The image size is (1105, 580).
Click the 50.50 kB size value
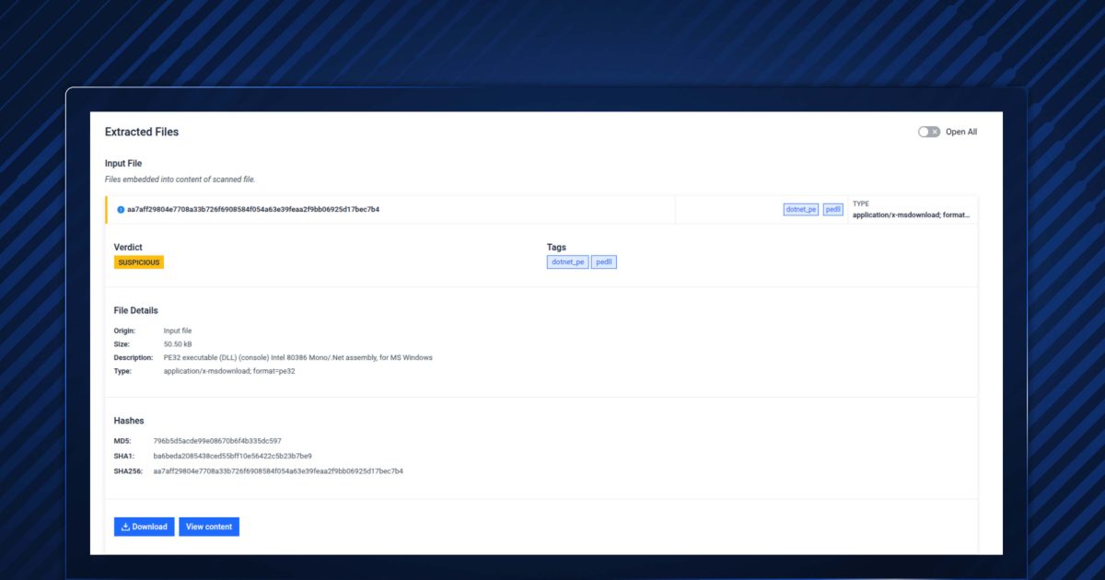(x=178, y=344)
